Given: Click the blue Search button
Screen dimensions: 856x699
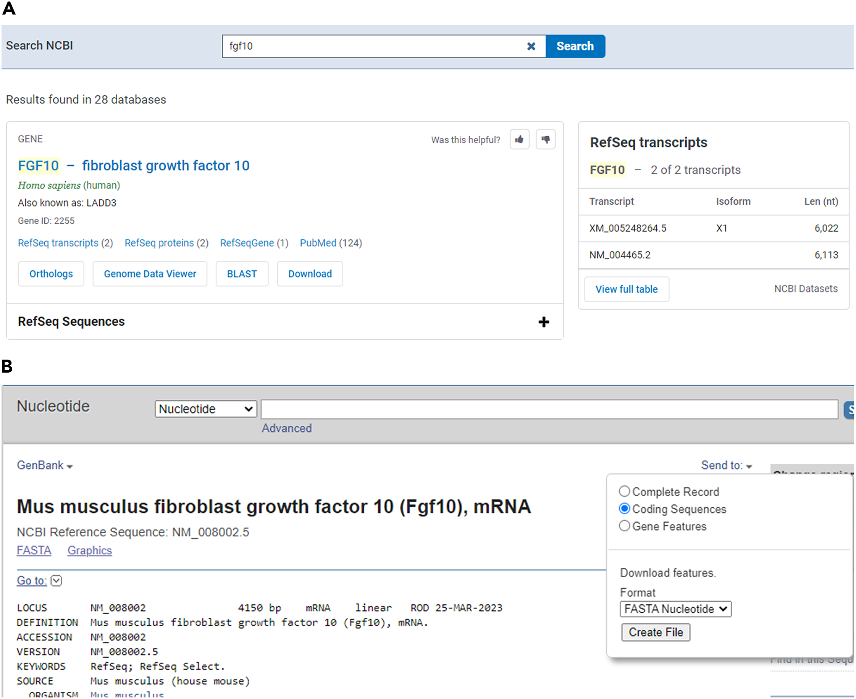Looking at the screenshot, I should pyautogui.click(x=575, y=46).
